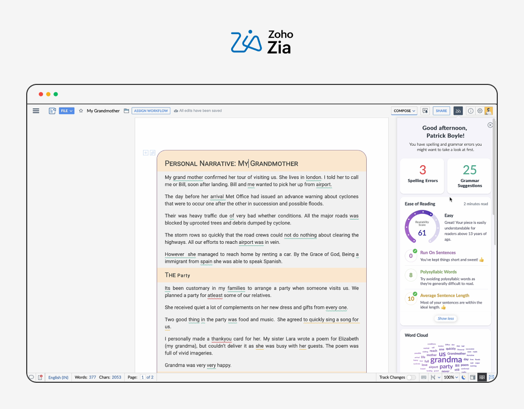
Task: Open the hamburger menu
Action: tap(36, 111)
